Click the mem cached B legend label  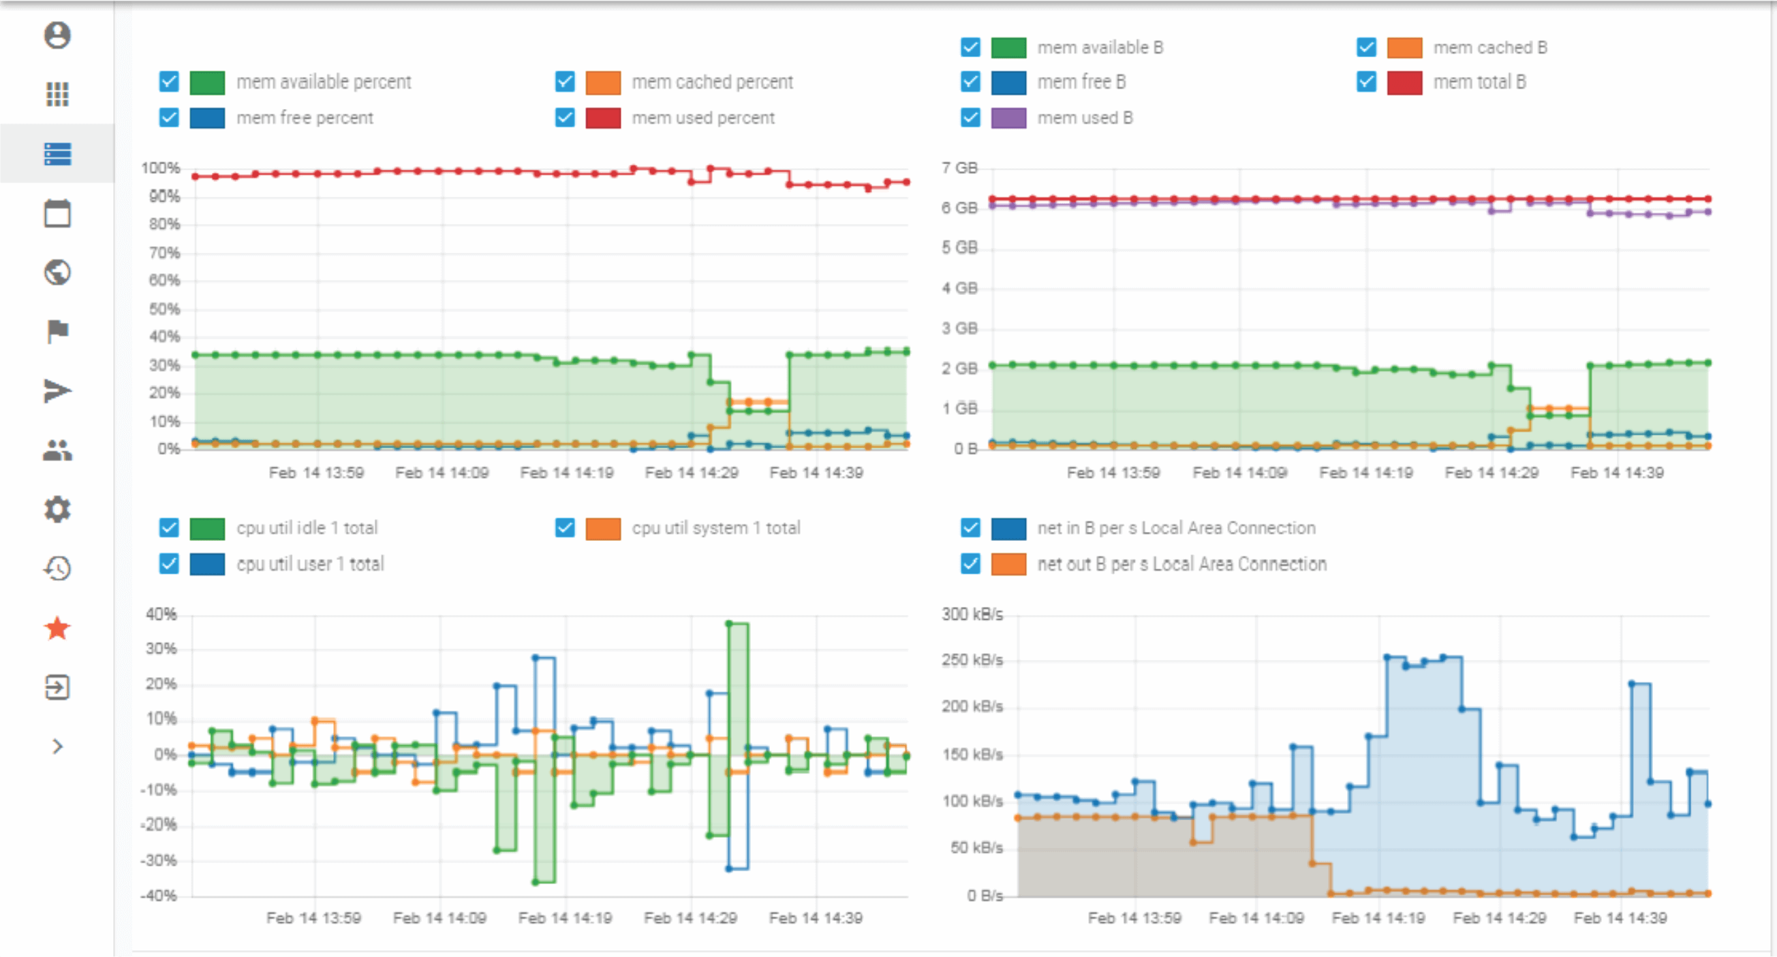(1490, 48)
